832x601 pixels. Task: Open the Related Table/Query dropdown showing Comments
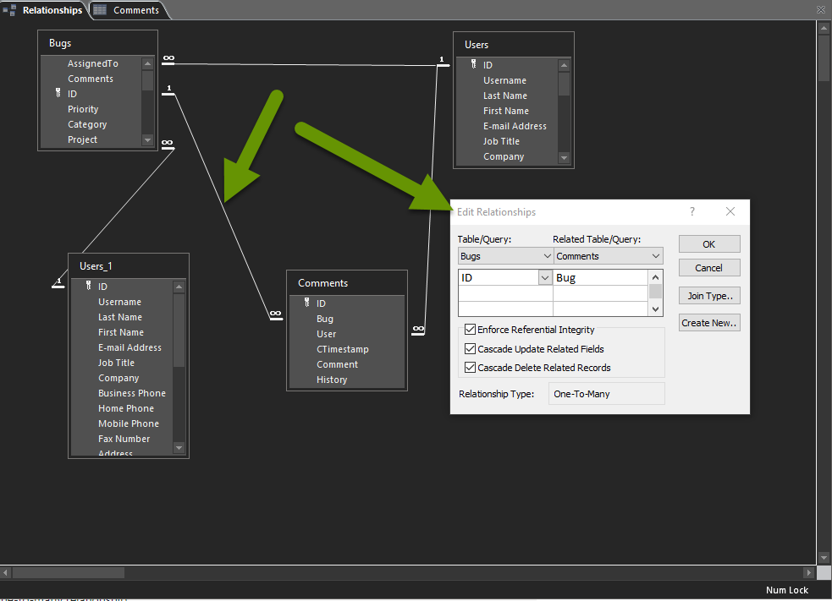(x=653, y=255)
